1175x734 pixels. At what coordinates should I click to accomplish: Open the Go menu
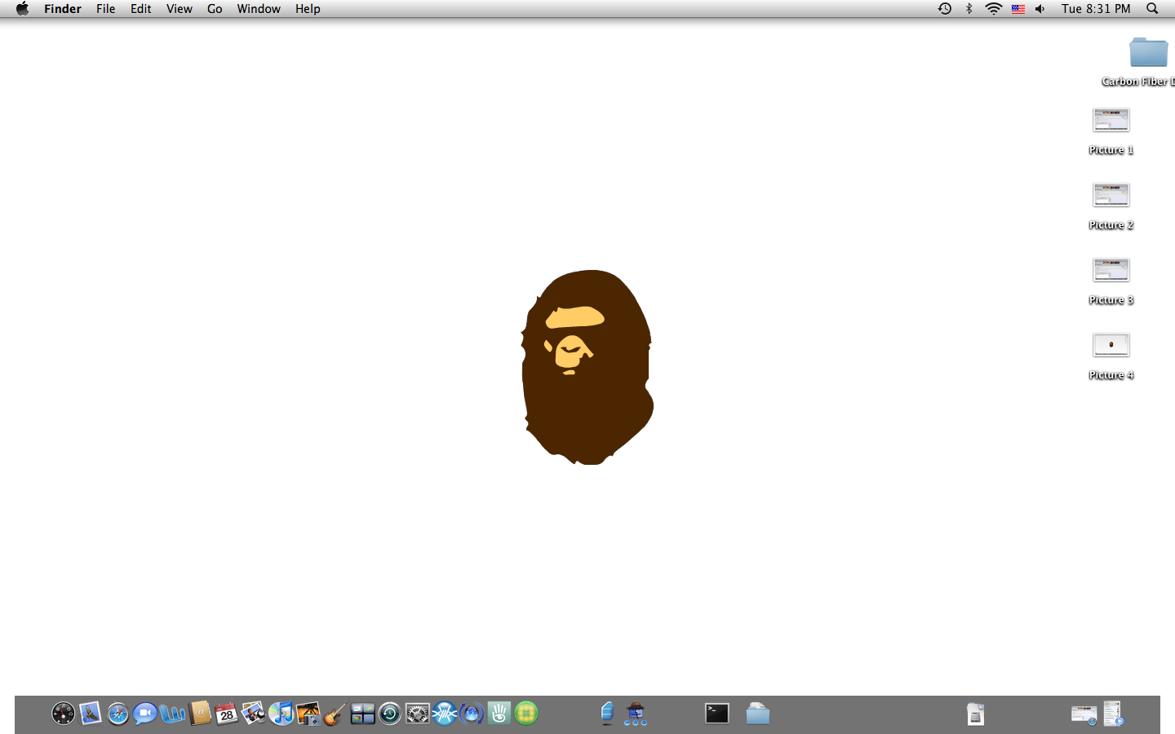[x=215, y=9]
